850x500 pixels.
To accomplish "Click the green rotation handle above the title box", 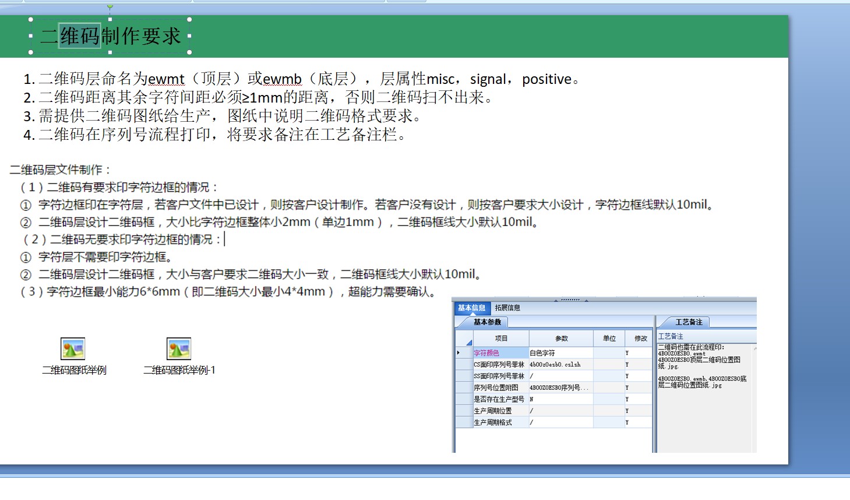I will [110, 7].
